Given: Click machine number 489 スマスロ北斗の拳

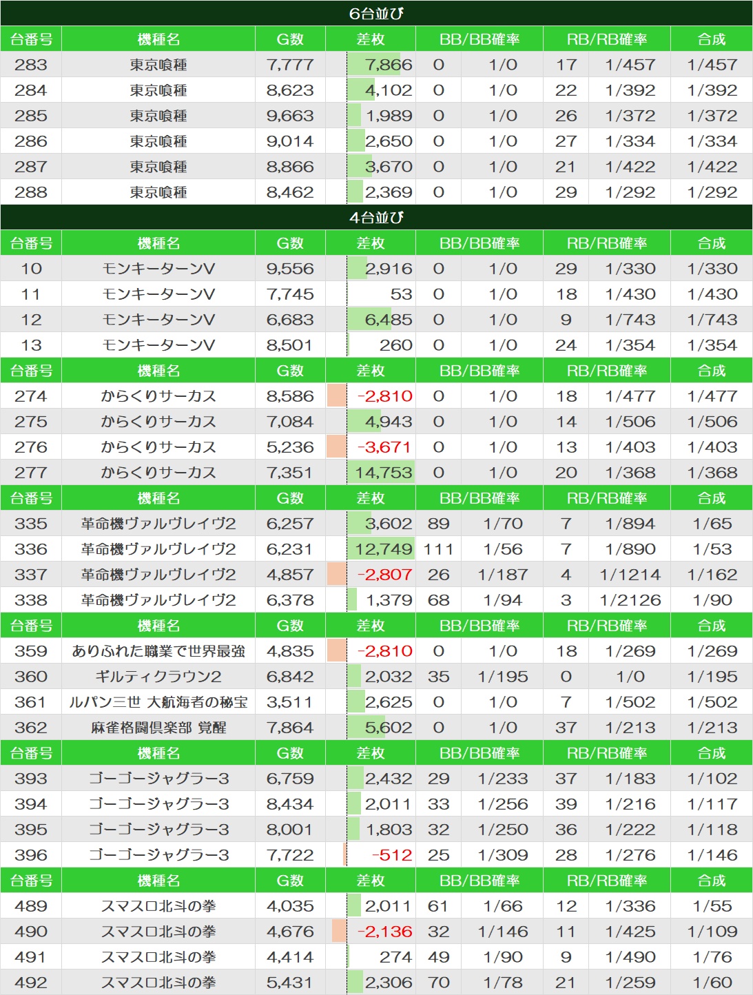Looking at the screenshot, I should pyautogui.click(x=31, y=906).
